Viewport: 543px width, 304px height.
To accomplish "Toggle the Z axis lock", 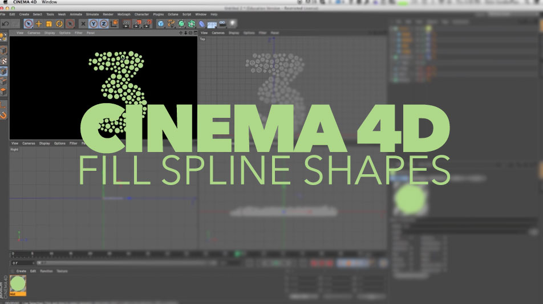I will coord(104,24).
